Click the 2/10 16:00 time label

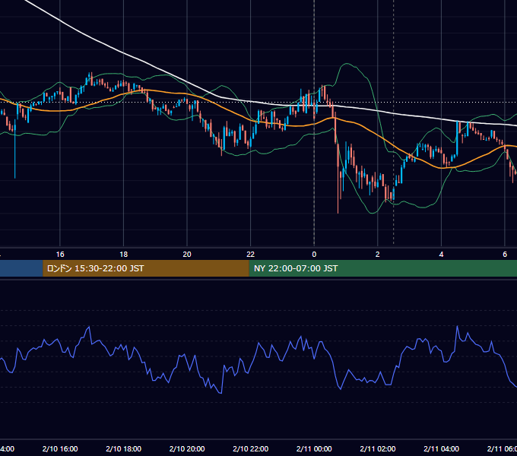click(60, 448)
